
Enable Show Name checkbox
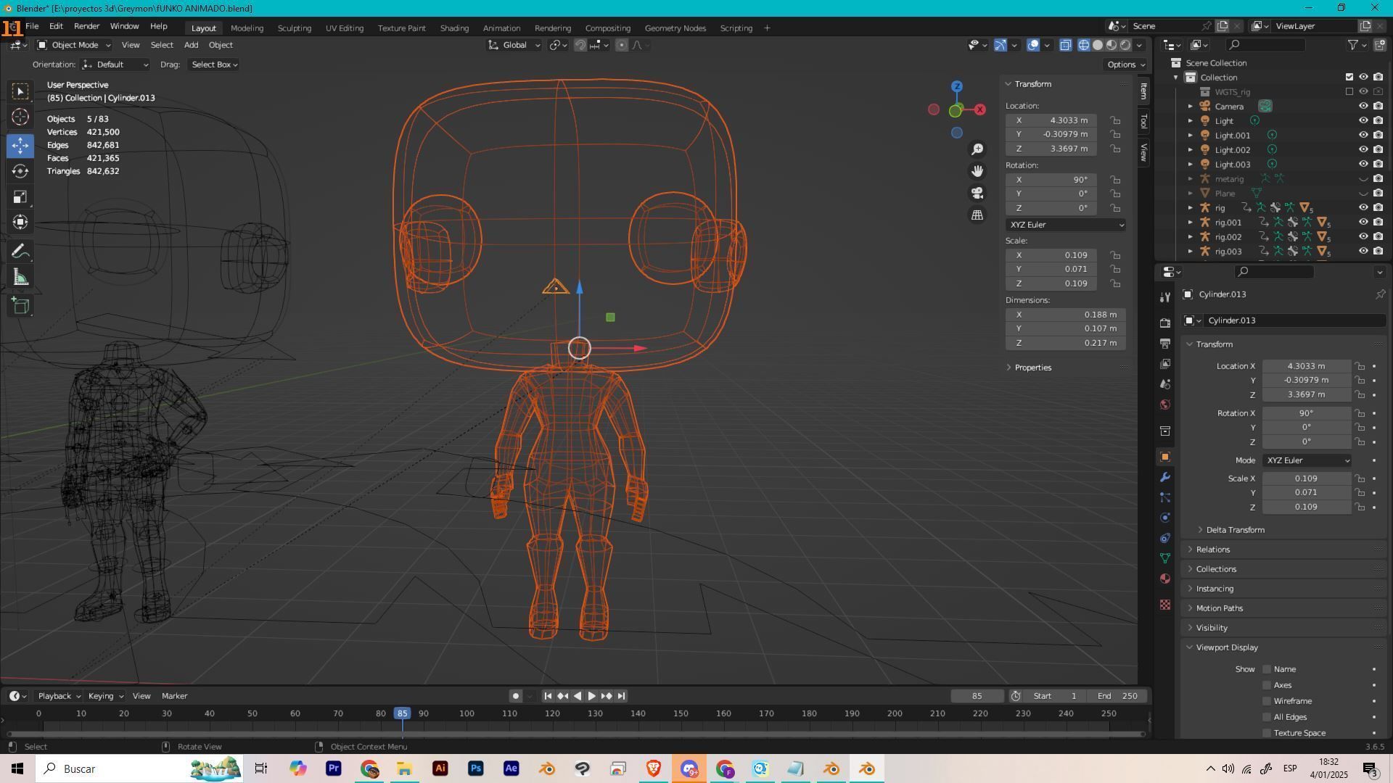coord(1267,669)
